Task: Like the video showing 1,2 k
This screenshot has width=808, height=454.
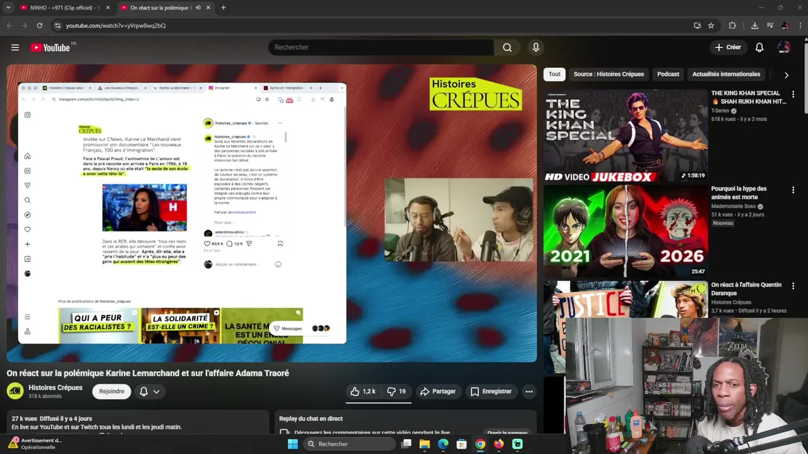Action: coord(363,392)
